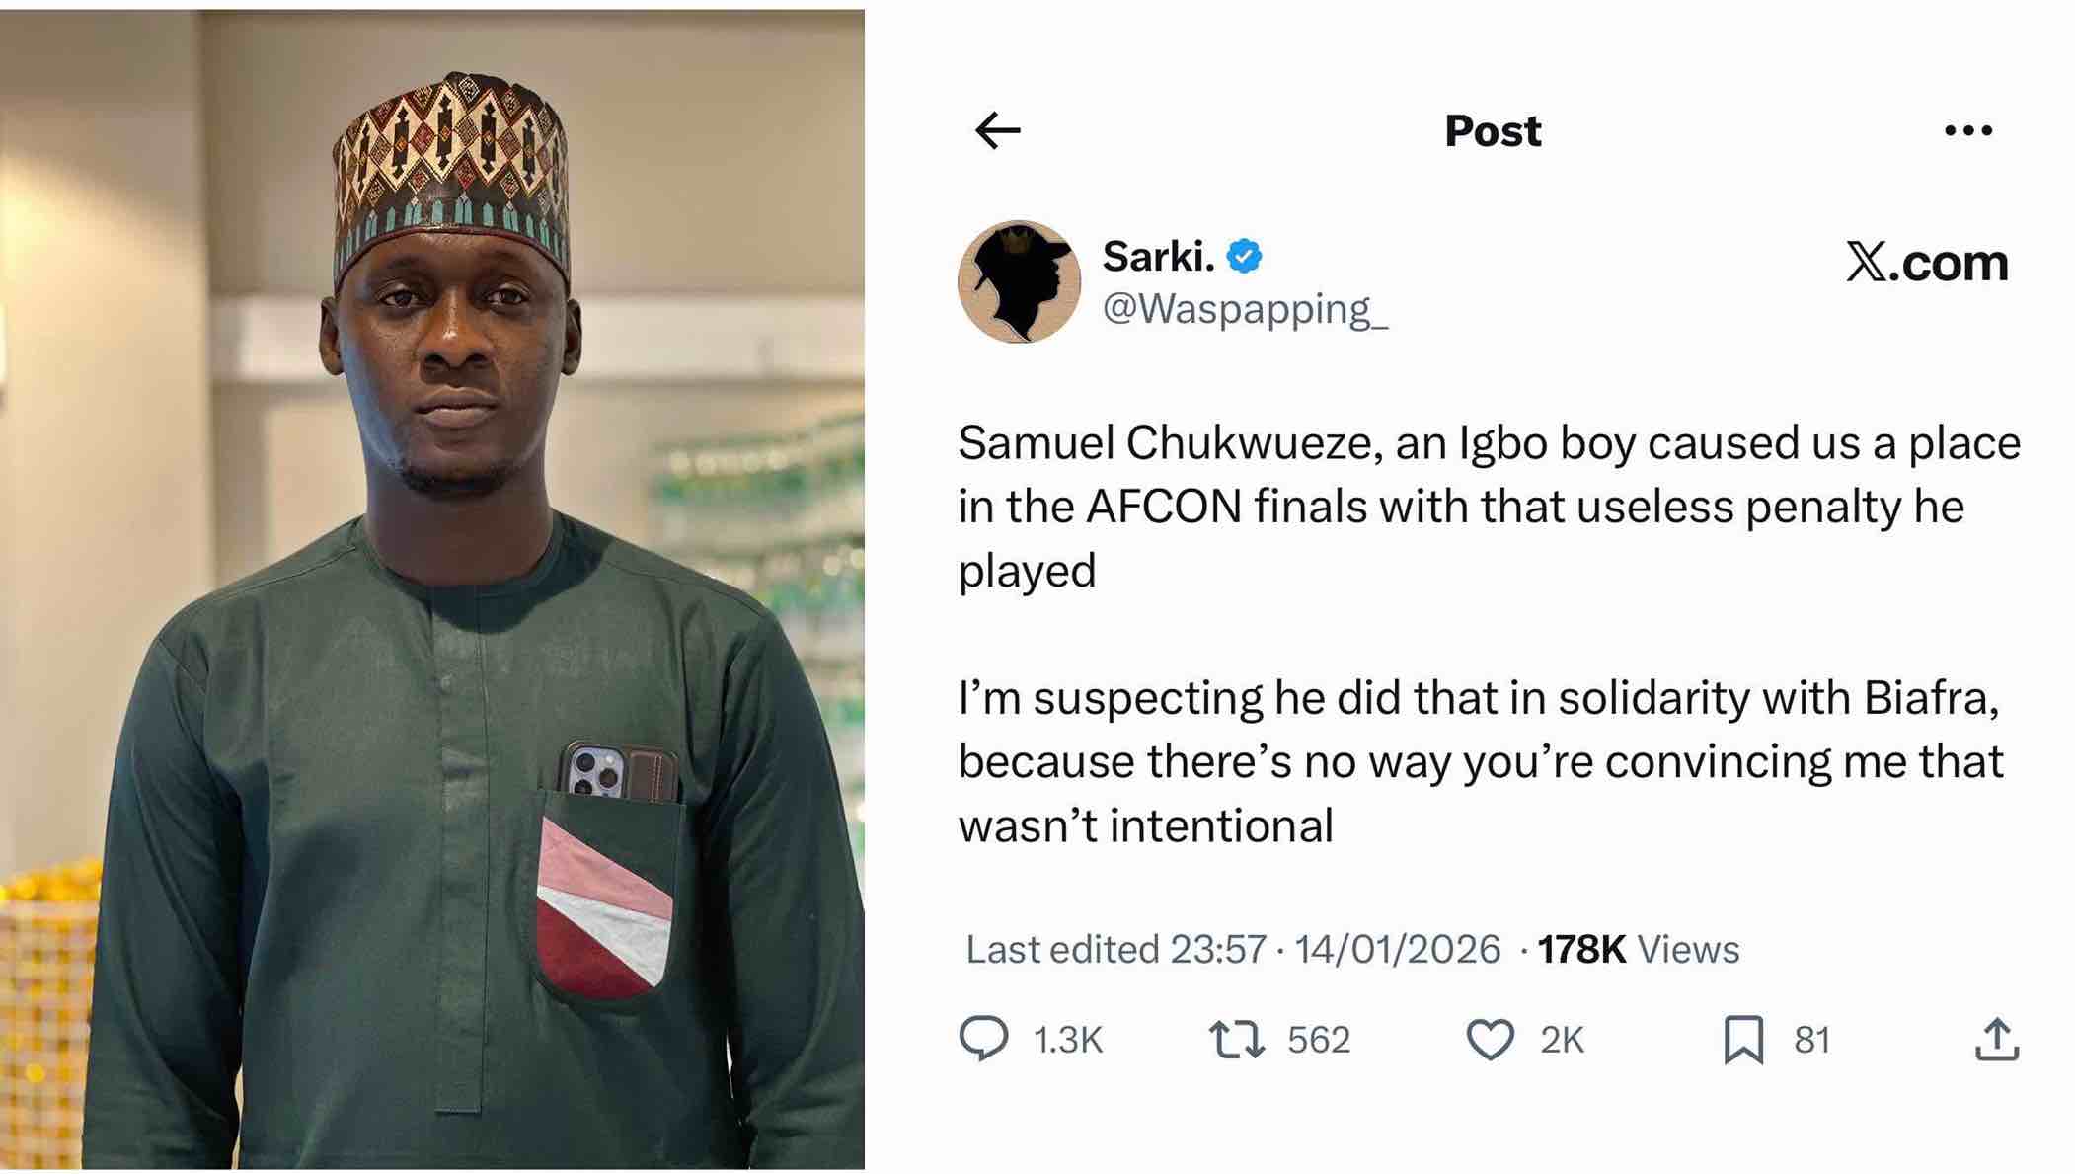Click the back arrow to return
The width and height of the screenshot is (2075, 1174).
click(x=999, y=129)
